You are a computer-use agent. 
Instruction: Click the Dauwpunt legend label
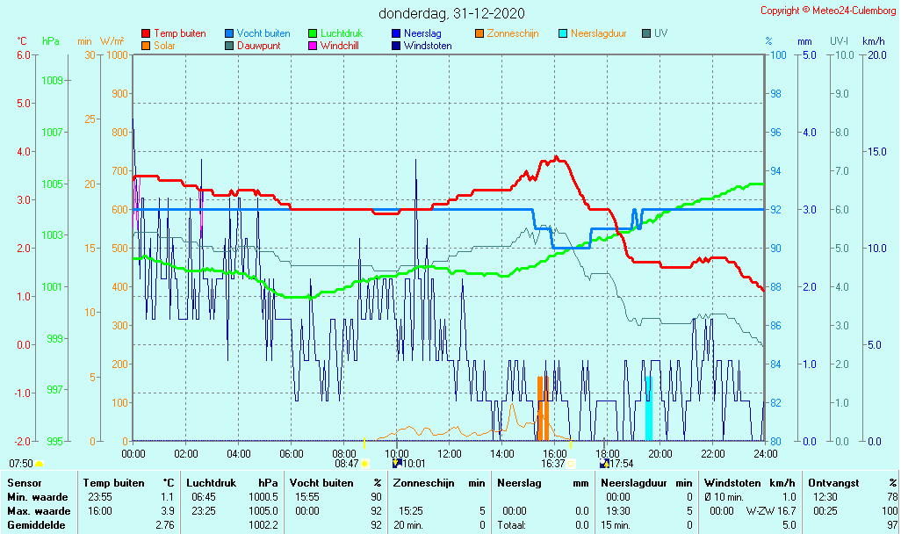pos(258,46)
